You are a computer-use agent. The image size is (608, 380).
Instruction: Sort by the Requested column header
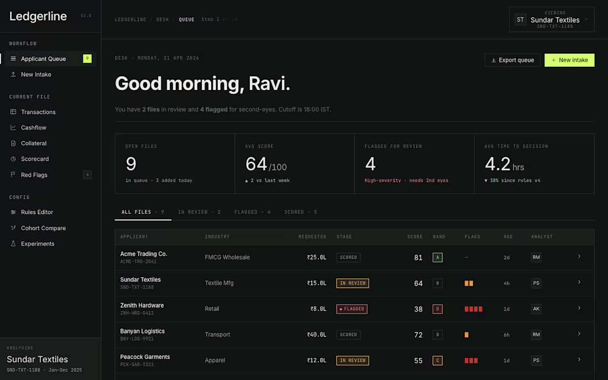tap(312, 237)
